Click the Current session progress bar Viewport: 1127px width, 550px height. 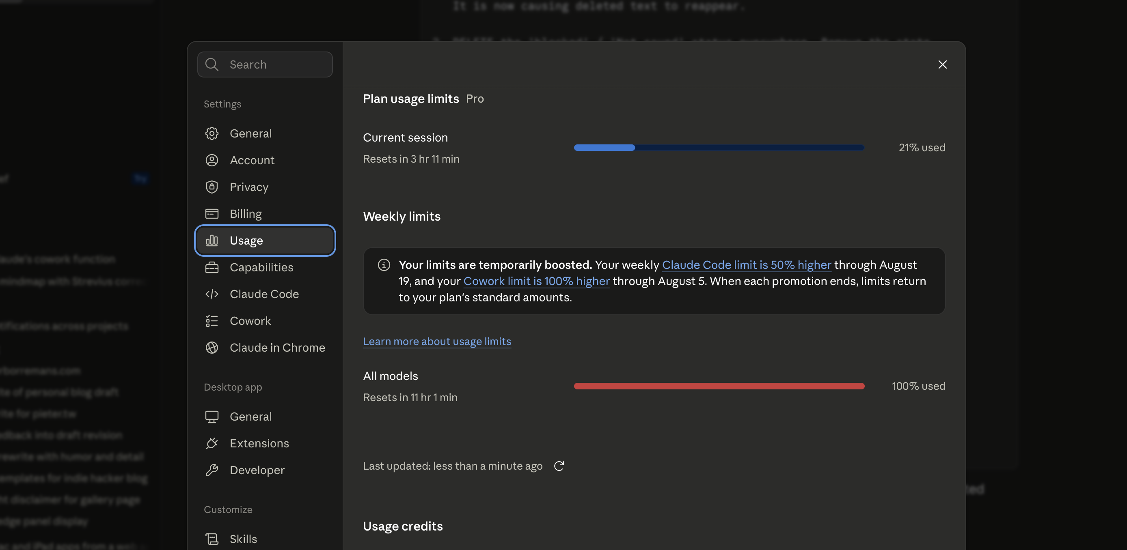pyautogui.click(x=719, y=148)
